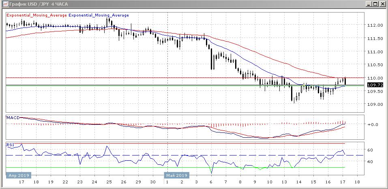Viewport: 388px width, 189px height.
Task: Click the date 6 on time axis
Action: [x=211, y=182]
